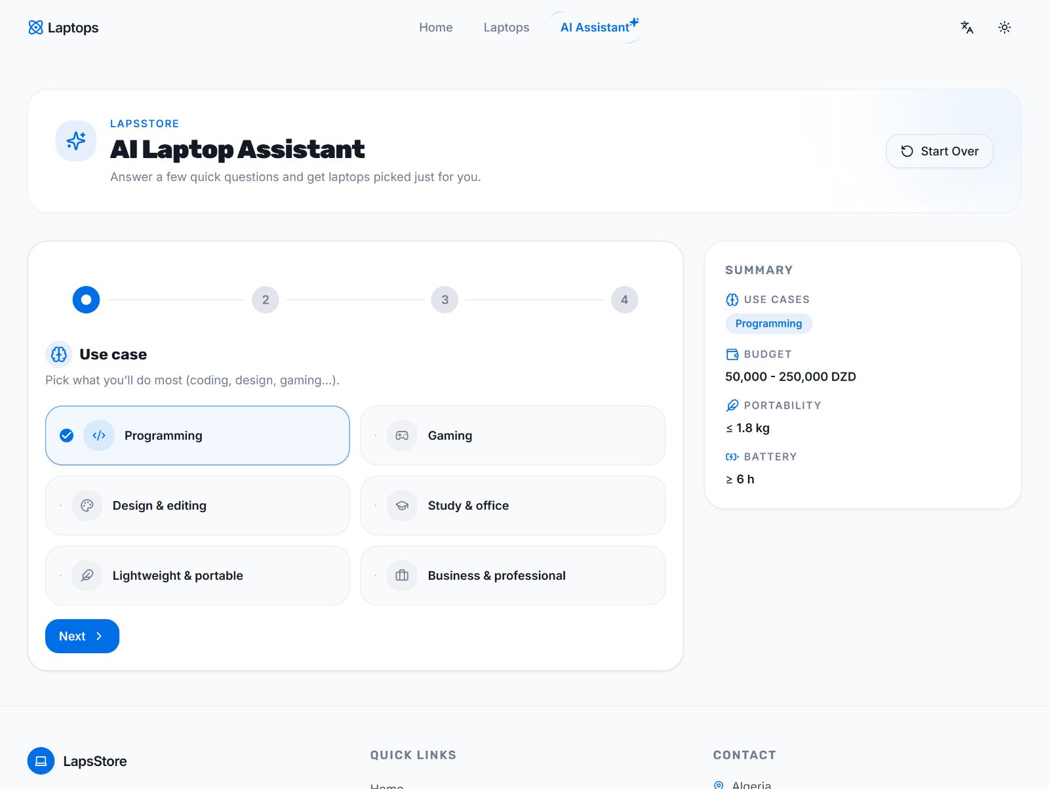Click the code brackets icon on Programming
1049x789 pixels.
pos(99,435)
